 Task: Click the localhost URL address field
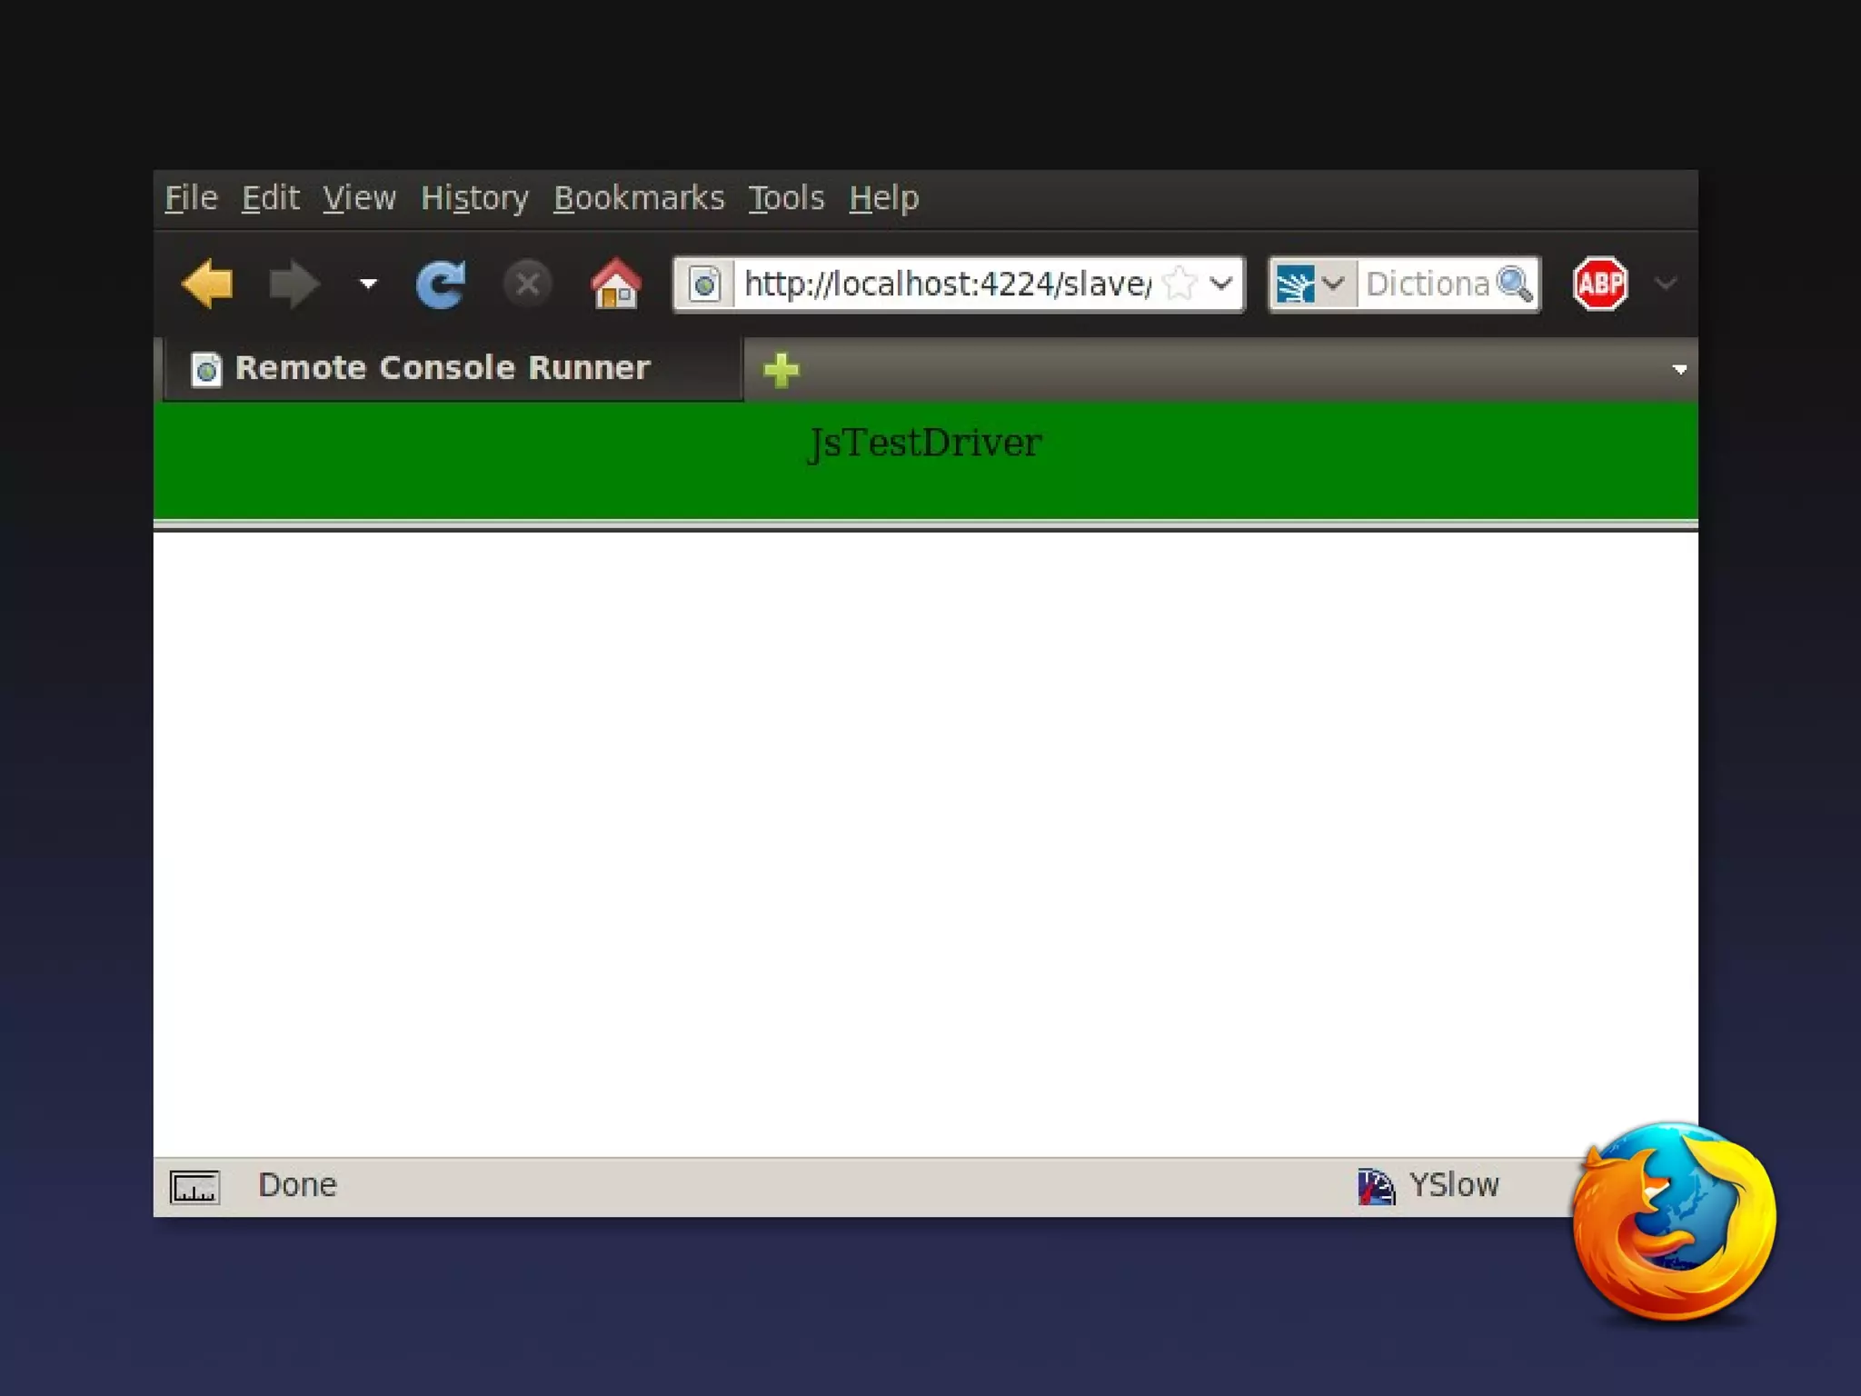945,284
